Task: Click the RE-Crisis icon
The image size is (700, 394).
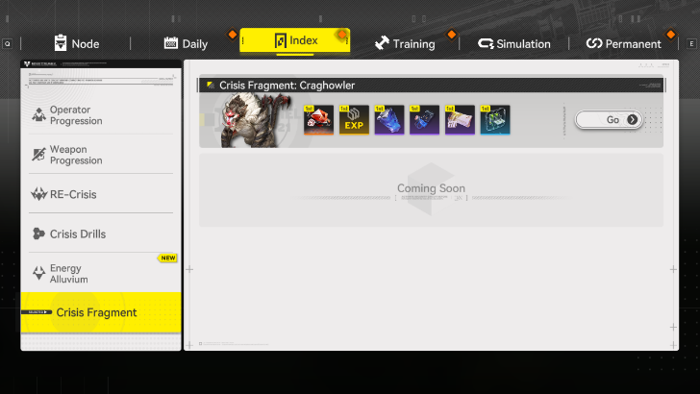Action: click(38, 194)
